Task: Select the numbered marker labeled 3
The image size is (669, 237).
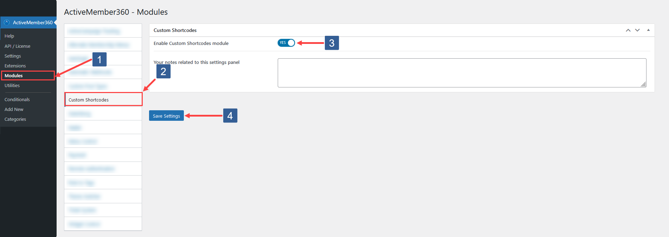Action: [x=332, y=43]
